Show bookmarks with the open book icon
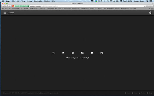The image size is (154, 96). [6, 9]
